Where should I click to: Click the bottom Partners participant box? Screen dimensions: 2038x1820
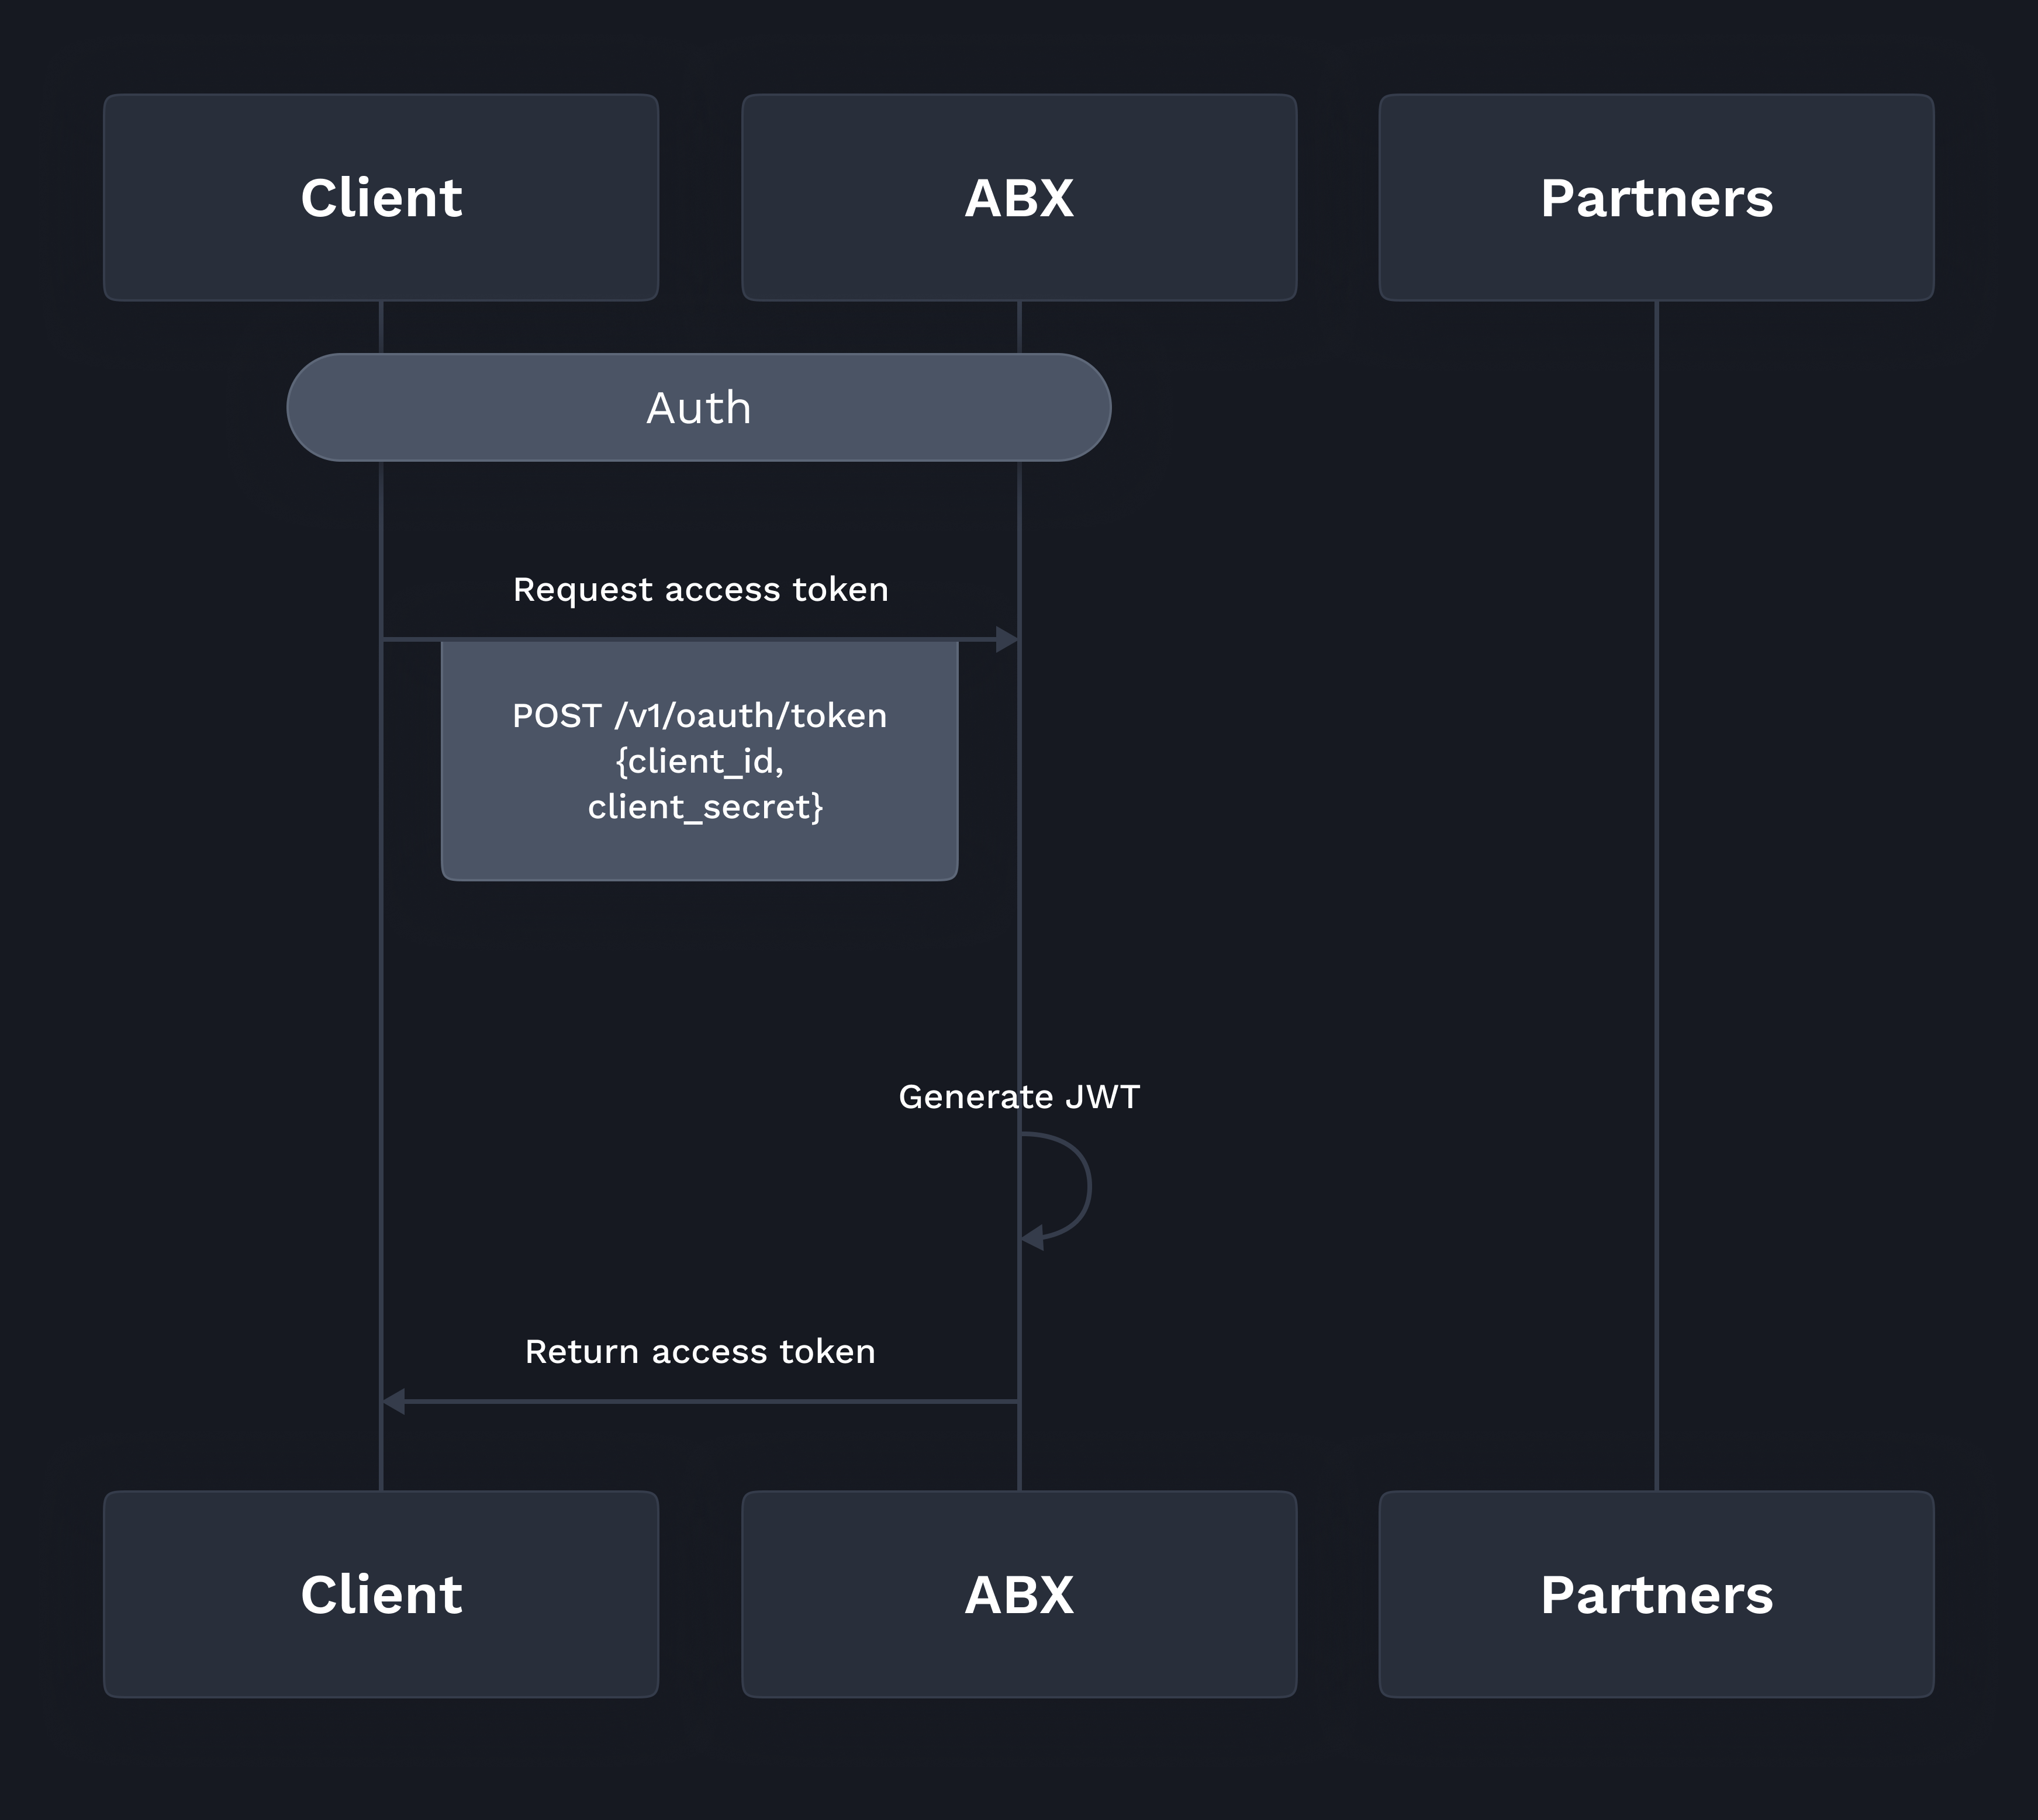click(1656, 1594)
